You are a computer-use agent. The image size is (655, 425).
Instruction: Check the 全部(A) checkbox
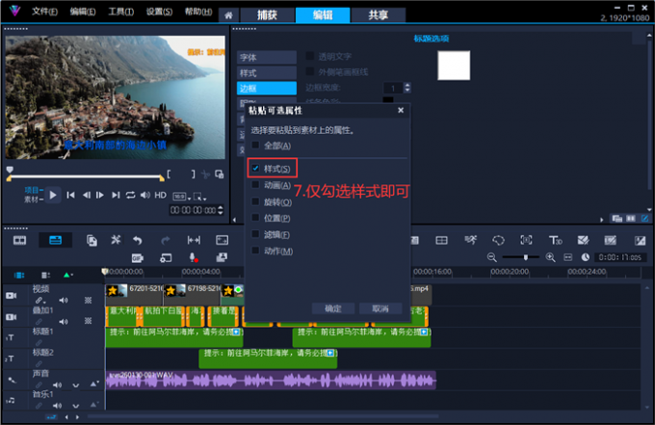255,145
